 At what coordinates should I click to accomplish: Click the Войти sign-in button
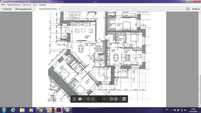click(196, 9)
